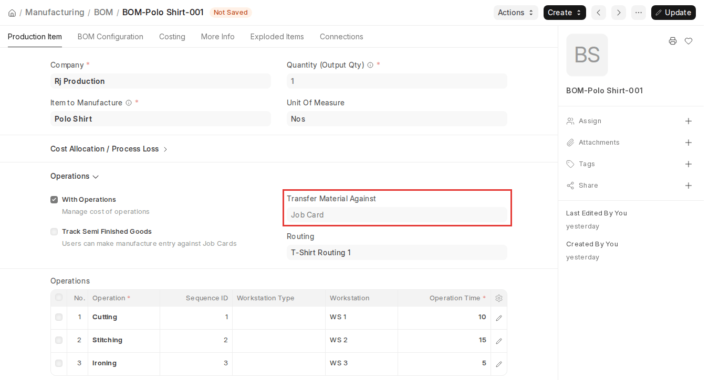Screen dimensions: 709x380
Task: Edit the Ironing operation row pencil
Action: (x=499, y=364)
